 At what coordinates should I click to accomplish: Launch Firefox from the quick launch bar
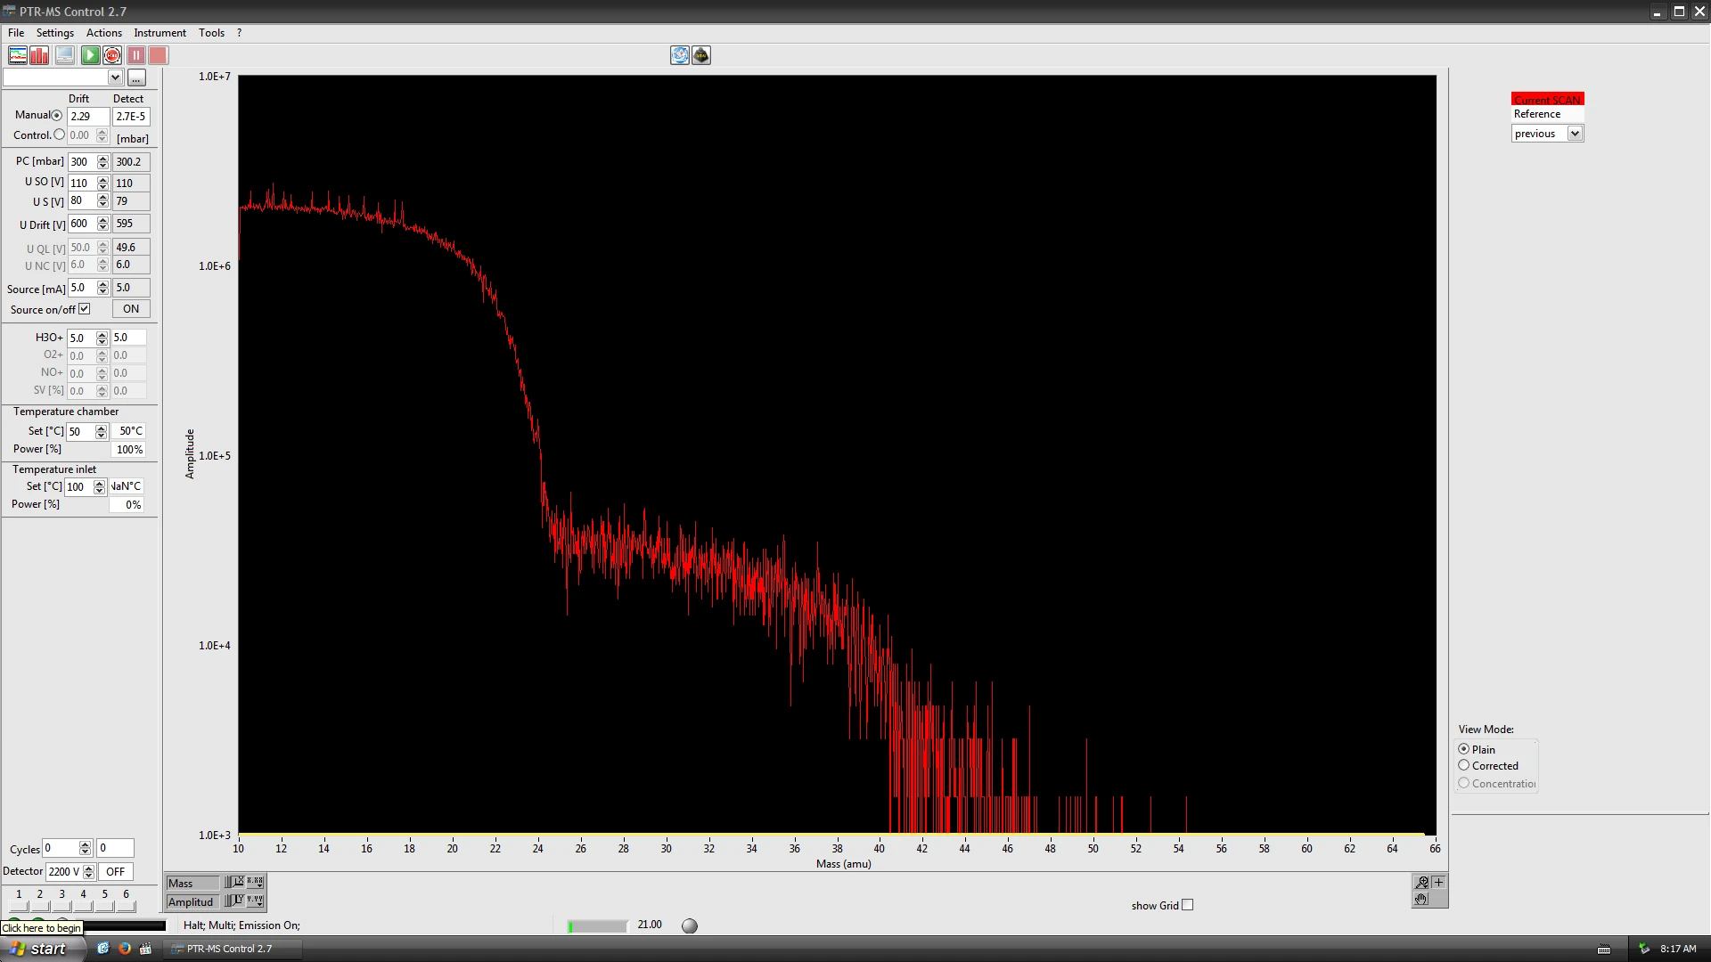tap(124, 949)
